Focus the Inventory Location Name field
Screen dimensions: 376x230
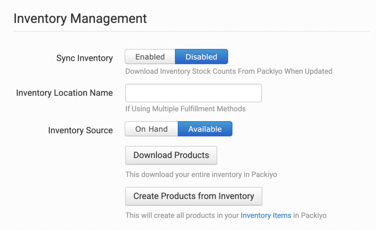click(x=194, y=93)
